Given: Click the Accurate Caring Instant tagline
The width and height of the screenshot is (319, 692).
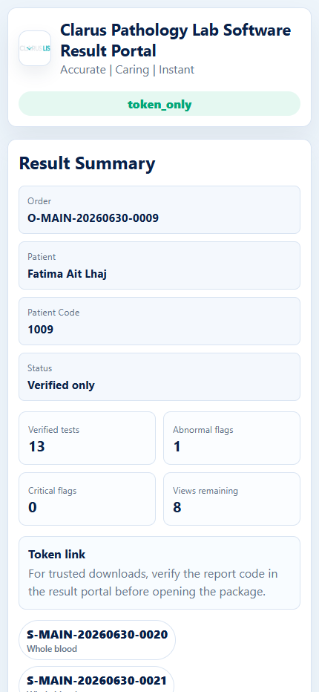Looking at the screenshot, I should (127, 70).
